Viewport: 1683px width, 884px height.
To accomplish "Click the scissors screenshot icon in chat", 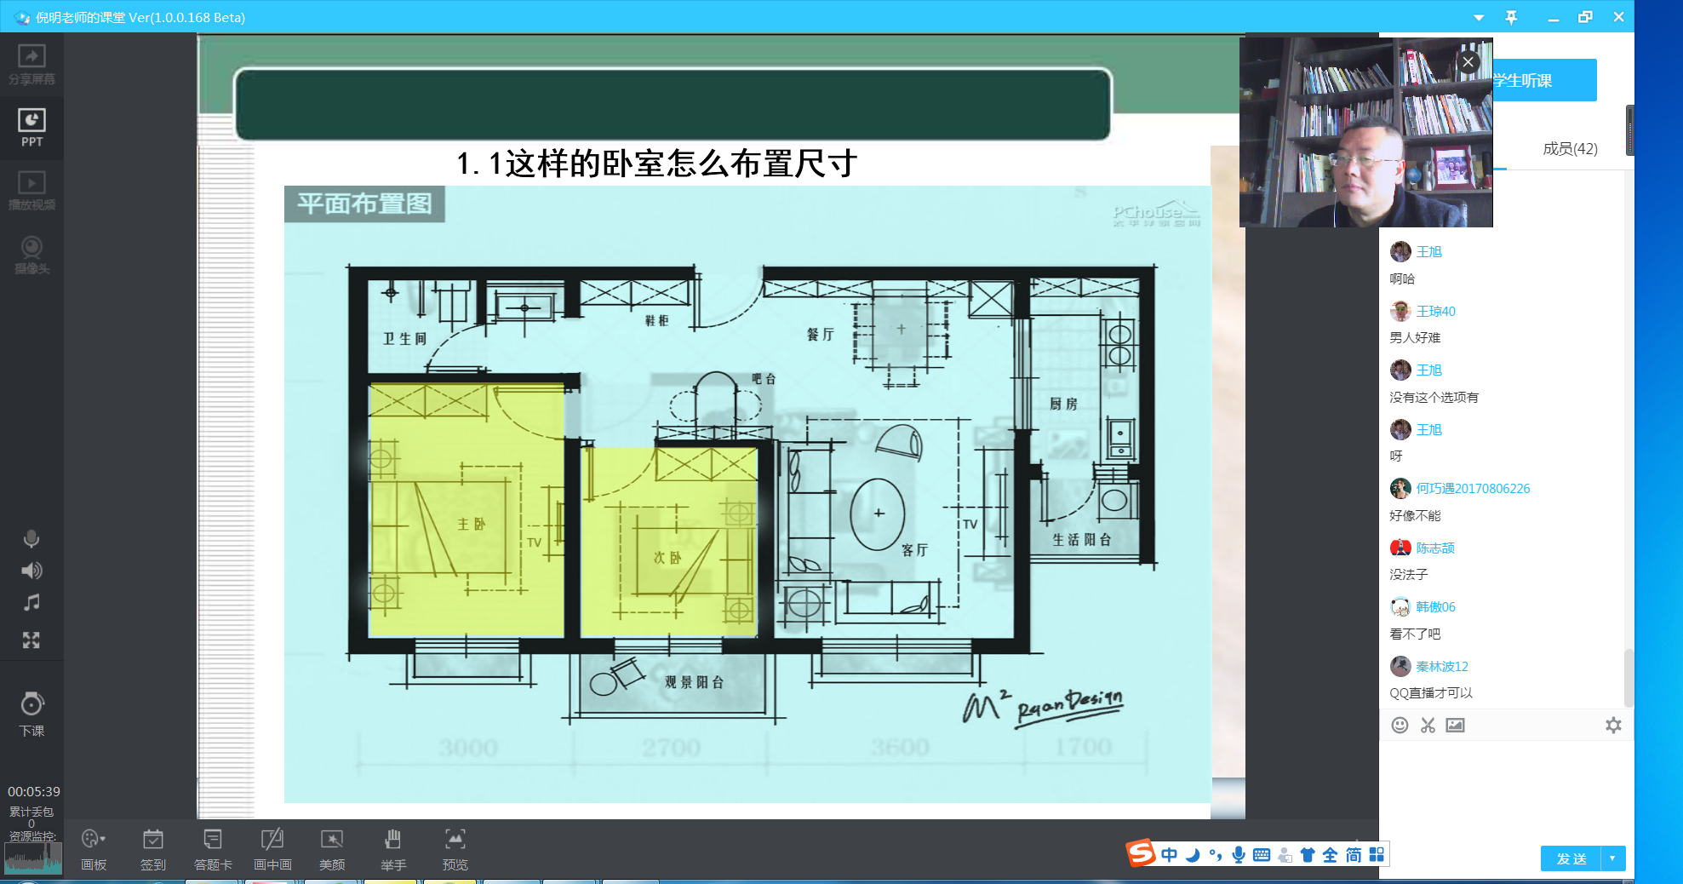I will coord(1428,726).
